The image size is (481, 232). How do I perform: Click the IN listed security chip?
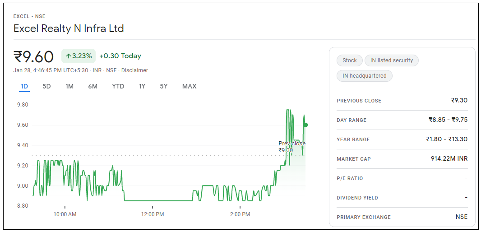tap(391, 60)
